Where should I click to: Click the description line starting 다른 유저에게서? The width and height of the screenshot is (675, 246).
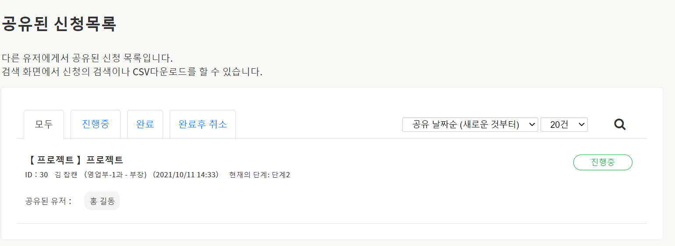(x=88, y=58)
